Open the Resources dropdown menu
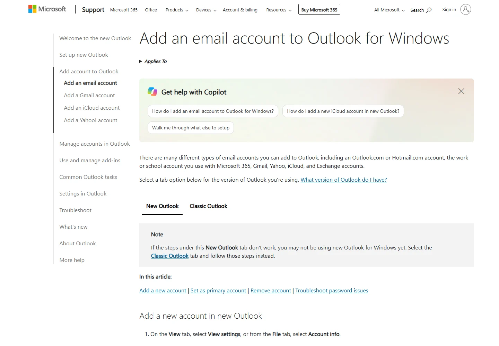The image size is (499, 346). tap(279, 10)
